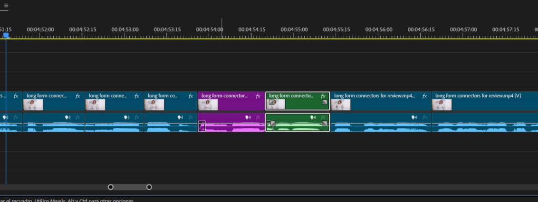The image size is (538, 202).
Task: Select audio transition at end of green audio clip
Action: (x=325, y=123)
